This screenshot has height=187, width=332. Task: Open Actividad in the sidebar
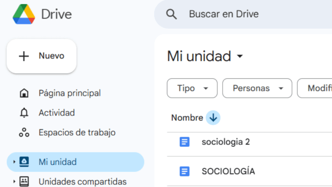[x=57, y=113]
